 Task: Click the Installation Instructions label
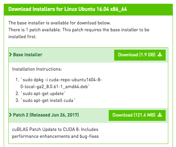coord(37,69)
